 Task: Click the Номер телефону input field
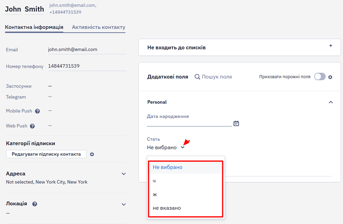click(x=87, y=66)
